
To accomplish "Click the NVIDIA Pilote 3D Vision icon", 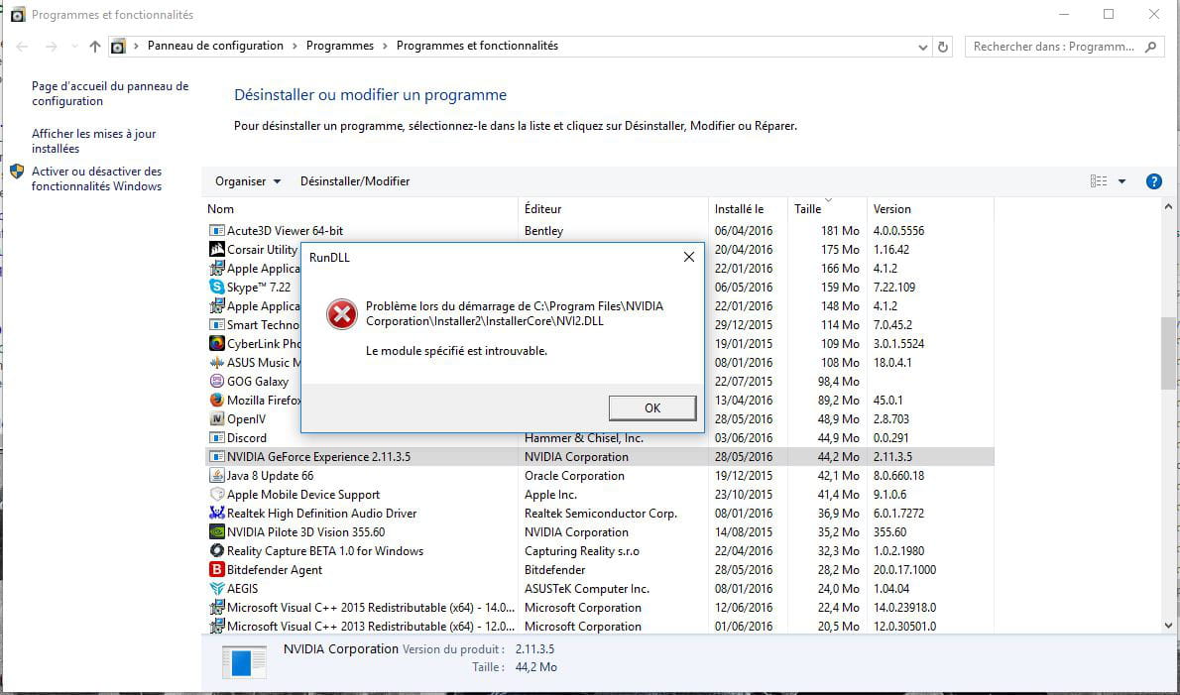I will click(217, 531).
